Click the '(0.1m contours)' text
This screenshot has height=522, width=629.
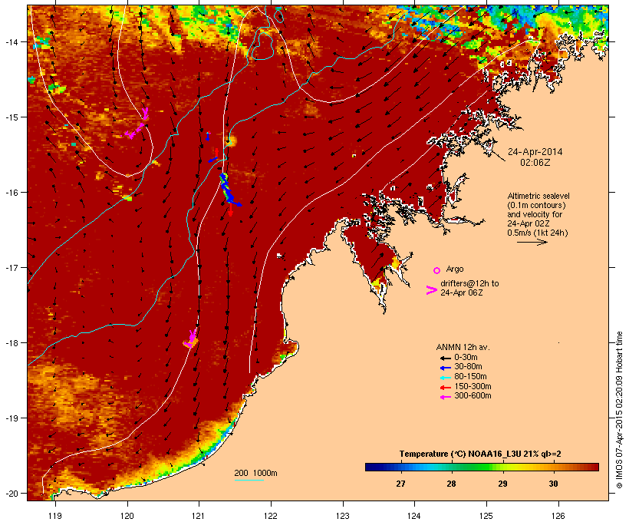click(536, 205)
